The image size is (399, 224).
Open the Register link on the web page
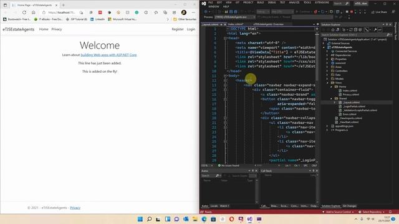click(177, 29)
